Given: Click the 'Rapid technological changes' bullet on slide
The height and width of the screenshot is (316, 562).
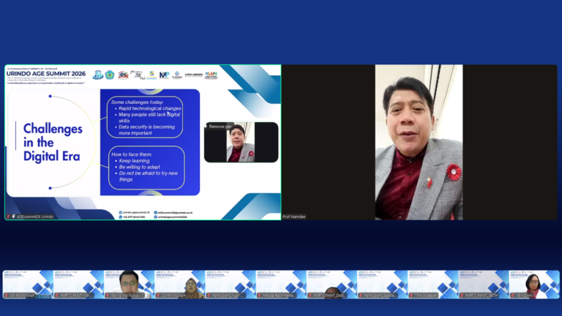Looking at the screenshot, I should 150,108.
